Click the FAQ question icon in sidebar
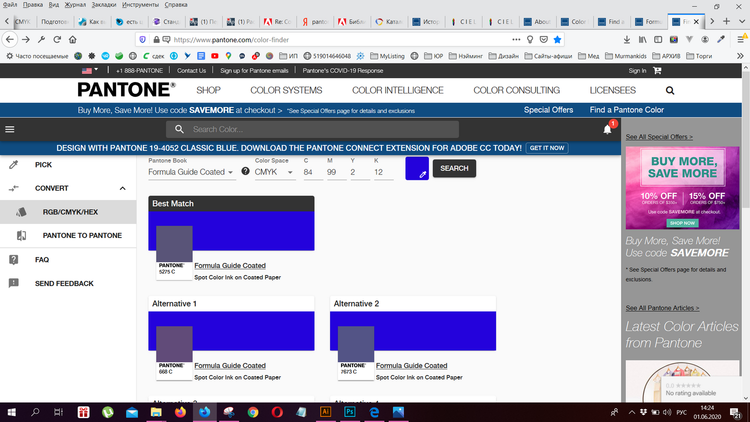 [x=13, y=259]
